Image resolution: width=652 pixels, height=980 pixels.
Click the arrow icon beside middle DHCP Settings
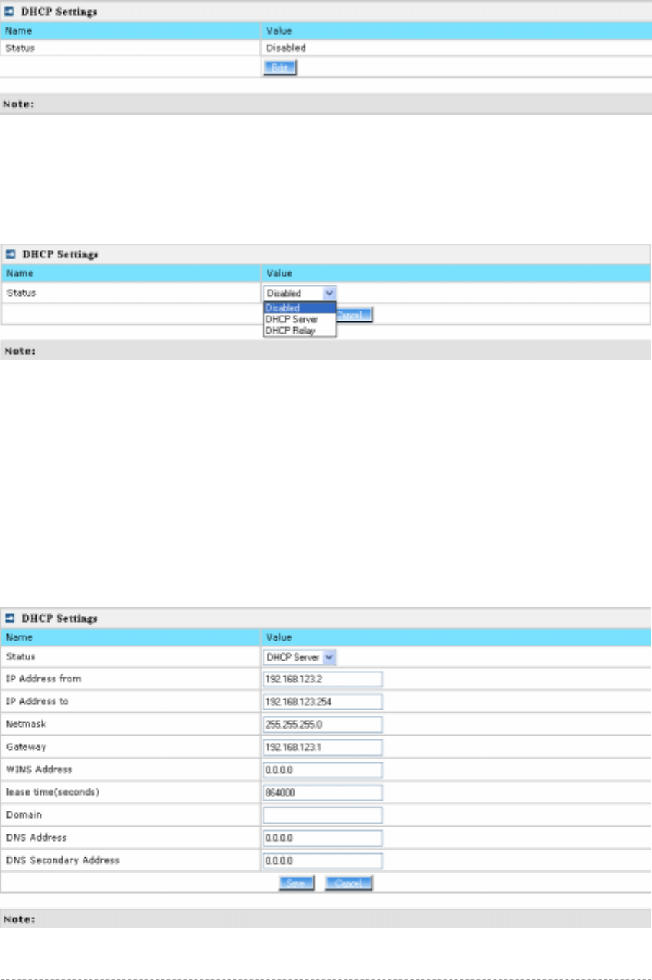11,254
